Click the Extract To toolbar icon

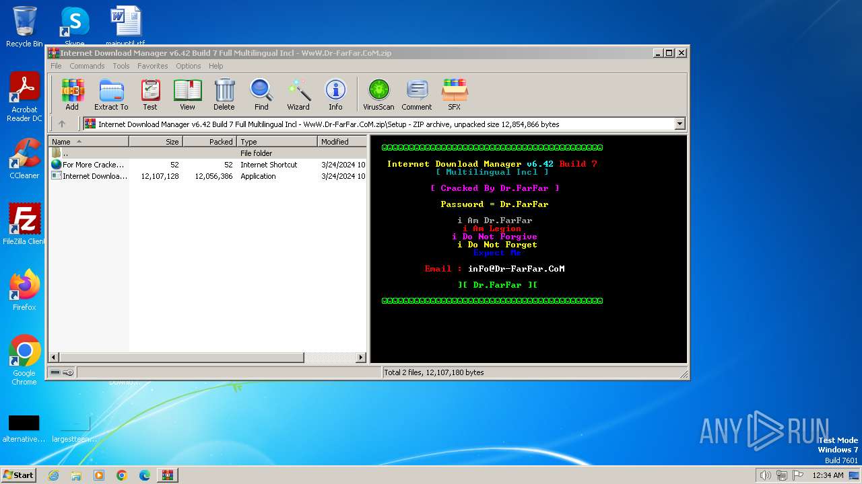click(x=111, y=95)
